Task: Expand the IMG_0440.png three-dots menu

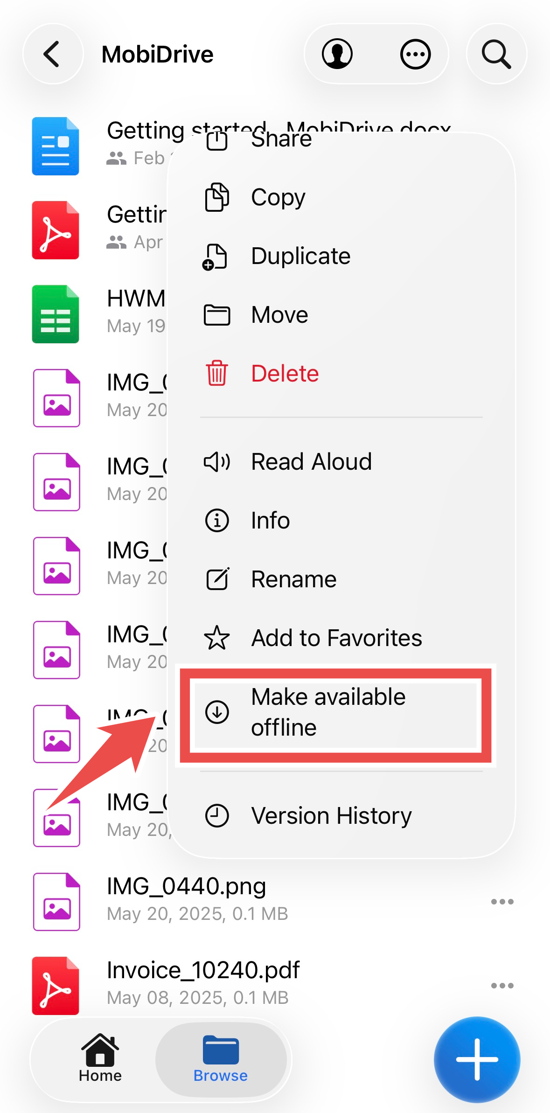Action: pyautogui.click(x=502, y=902)
